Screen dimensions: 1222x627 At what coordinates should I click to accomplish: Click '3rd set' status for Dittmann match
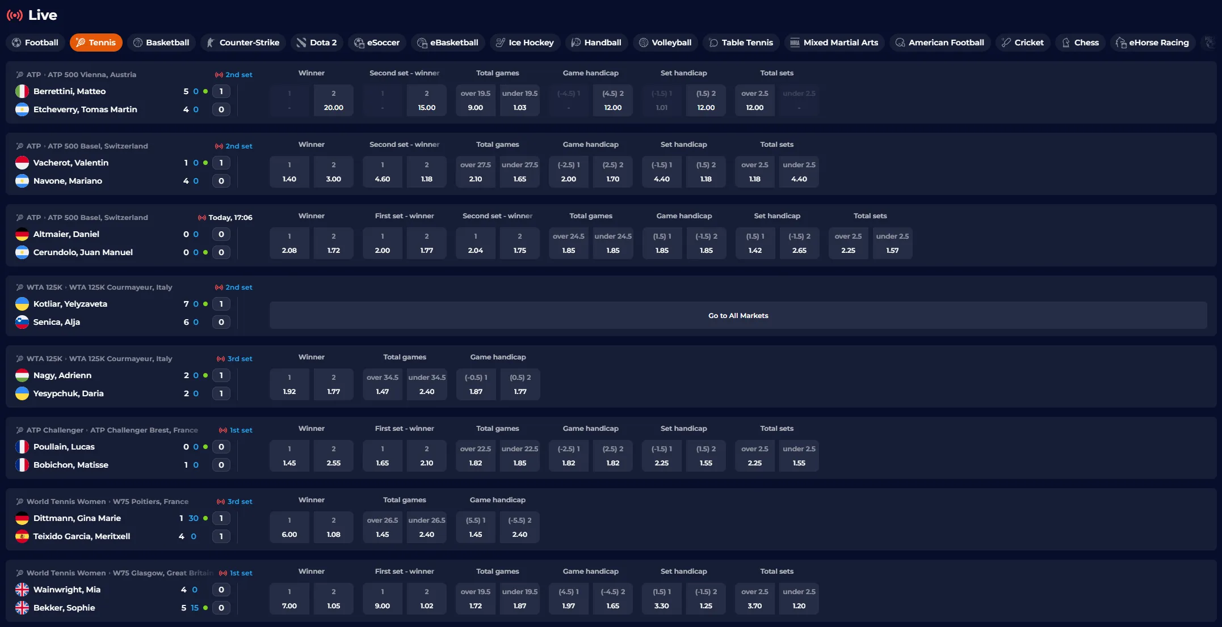tap(240, 502)
